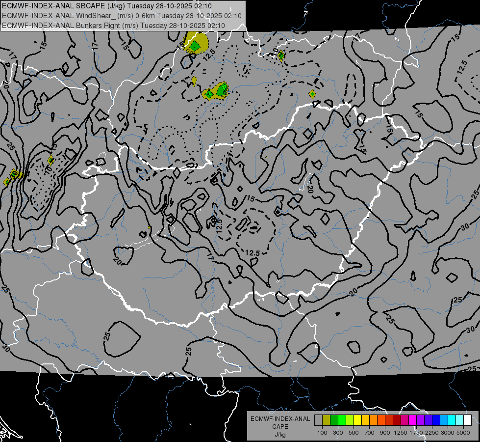Click the sky blue legend swatch
The image size is (480, 442).
coord(444,420)
